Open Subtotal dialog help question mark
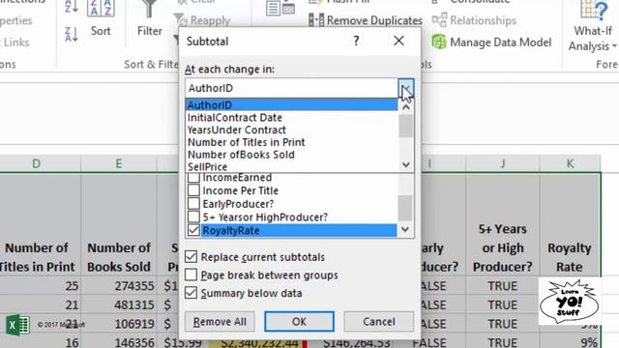This screenshot has height=348, width=619. point(356,41)
